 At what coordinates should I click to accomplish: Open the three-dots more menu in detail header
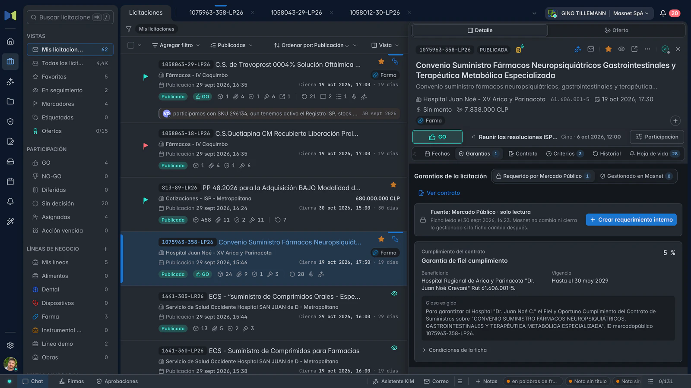click(x=647, y=49)
